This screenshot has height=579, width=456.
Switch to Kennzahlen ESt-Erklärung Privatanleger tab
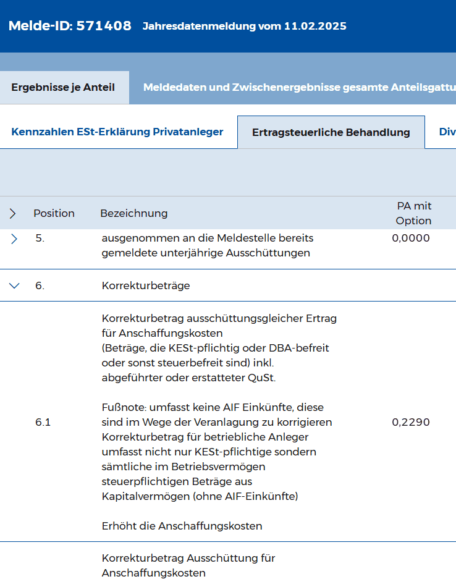click(x=117, y=132)
